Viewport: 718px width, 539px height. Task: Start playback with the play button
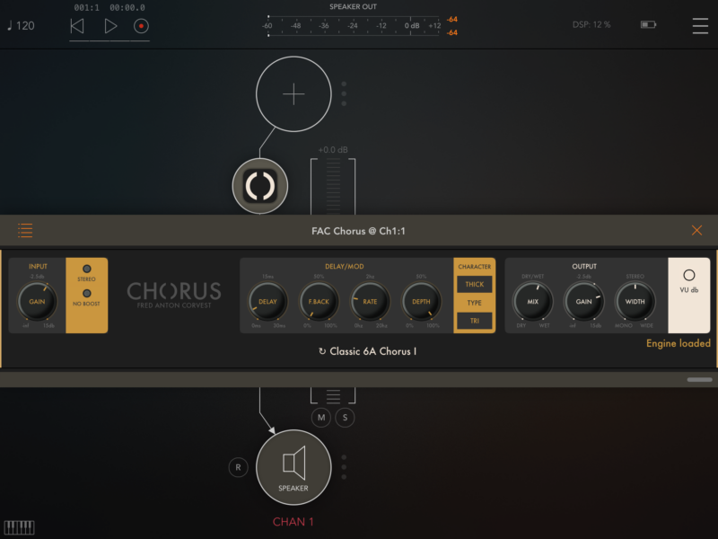tap(110, 26)
